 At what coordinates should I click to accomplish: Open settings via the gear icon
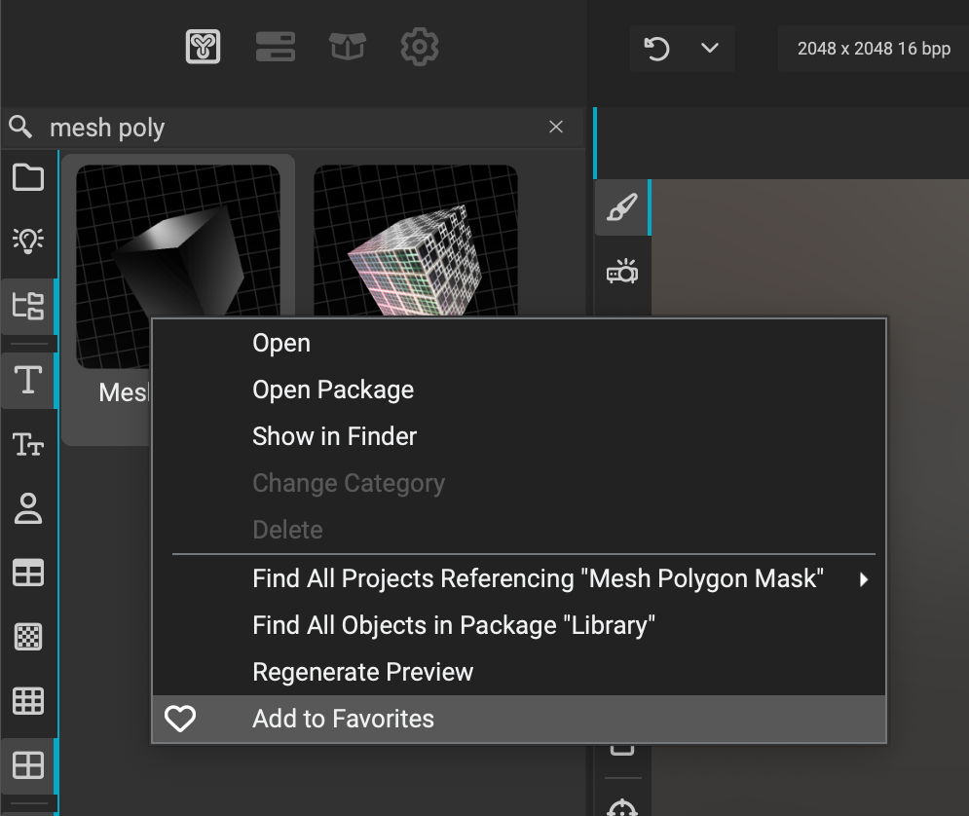coord(420,47)
